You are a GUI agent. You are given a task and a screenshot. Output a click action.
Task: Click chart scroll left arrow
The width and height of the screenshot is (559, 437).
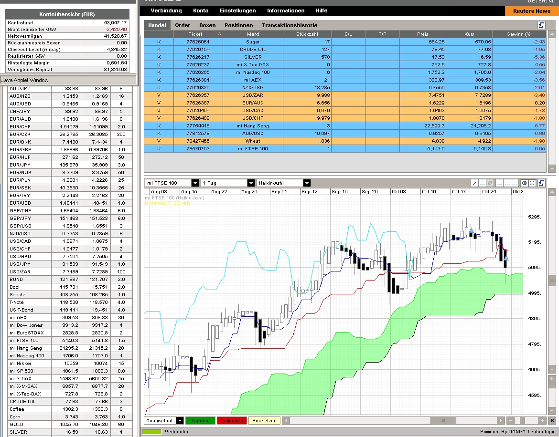(286, 421)
